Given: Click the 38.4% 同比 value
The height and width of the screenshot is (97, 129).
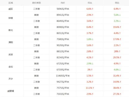Looking at the screenshot, I should click(x=117, y=88).
